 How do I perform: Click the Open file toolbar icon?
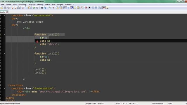[2, 8]
